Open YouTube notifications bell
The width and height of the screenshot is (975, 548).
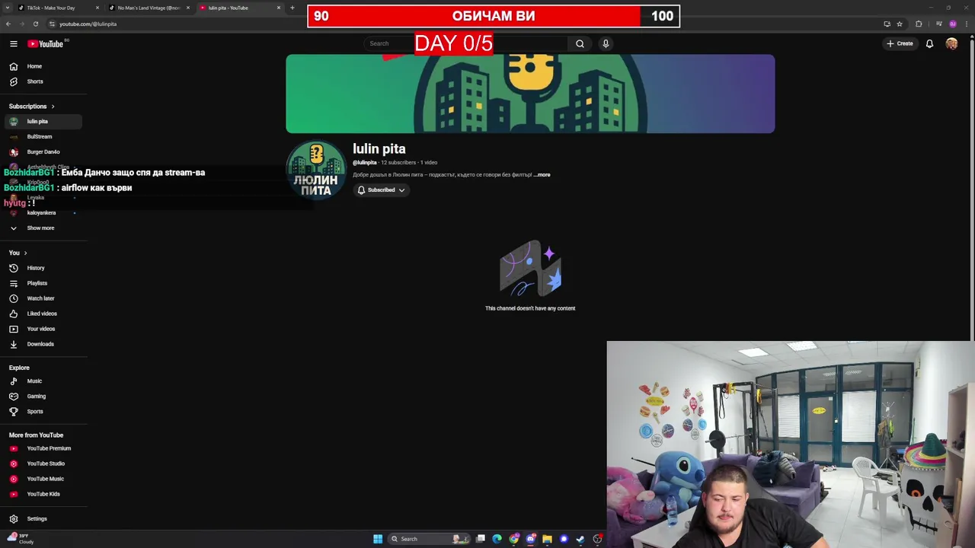929,43
